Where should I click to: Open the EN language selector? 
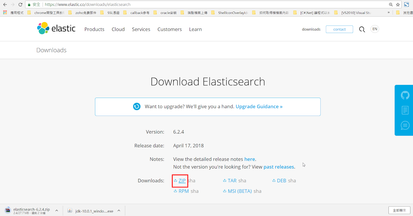point(375,29)
